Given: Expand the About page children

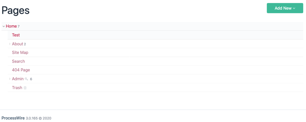Looking at the screenshot, I should tap(10, 44).
